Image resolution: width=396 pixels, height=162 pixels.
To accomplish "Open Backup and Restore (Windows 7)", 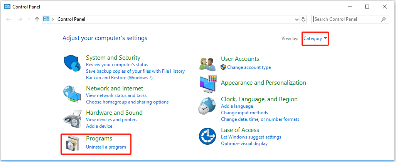I will (x=119, y=78).
